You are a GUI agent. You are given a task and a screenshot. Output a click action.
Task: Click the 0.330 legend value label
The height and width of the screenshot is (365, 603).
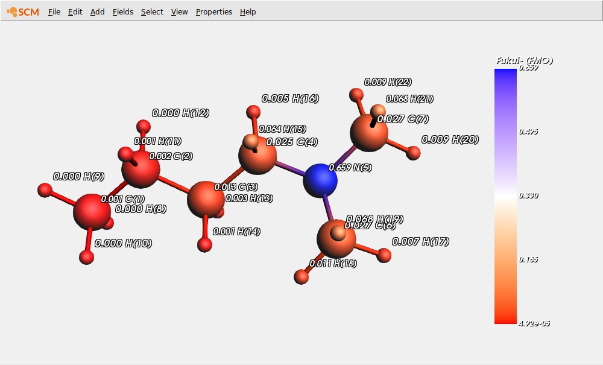coord(529,195)
